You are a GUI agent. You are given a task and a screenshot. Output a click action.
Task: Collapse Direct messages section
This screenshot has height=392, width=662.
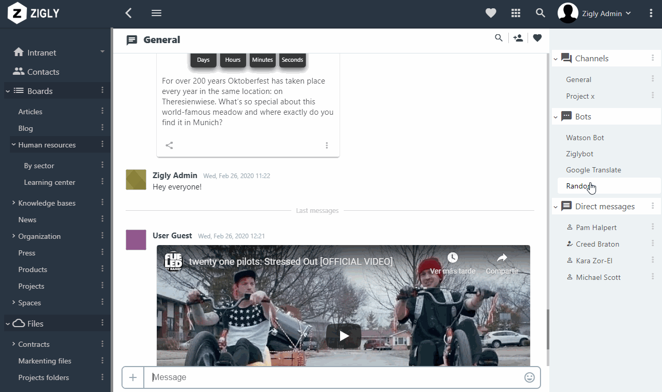[x=556, y=207]
